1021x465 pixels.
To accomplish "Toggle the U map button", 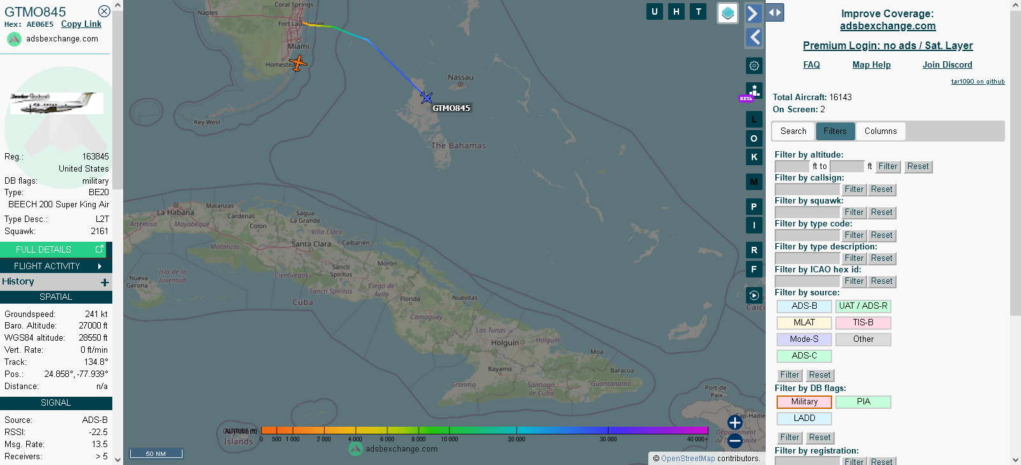I will (x=655, y=11).
